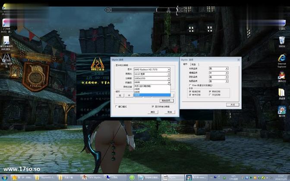Open the decal quality (贴图品质) dropdown
Screen dimensions: 290x181
point(219,81)
